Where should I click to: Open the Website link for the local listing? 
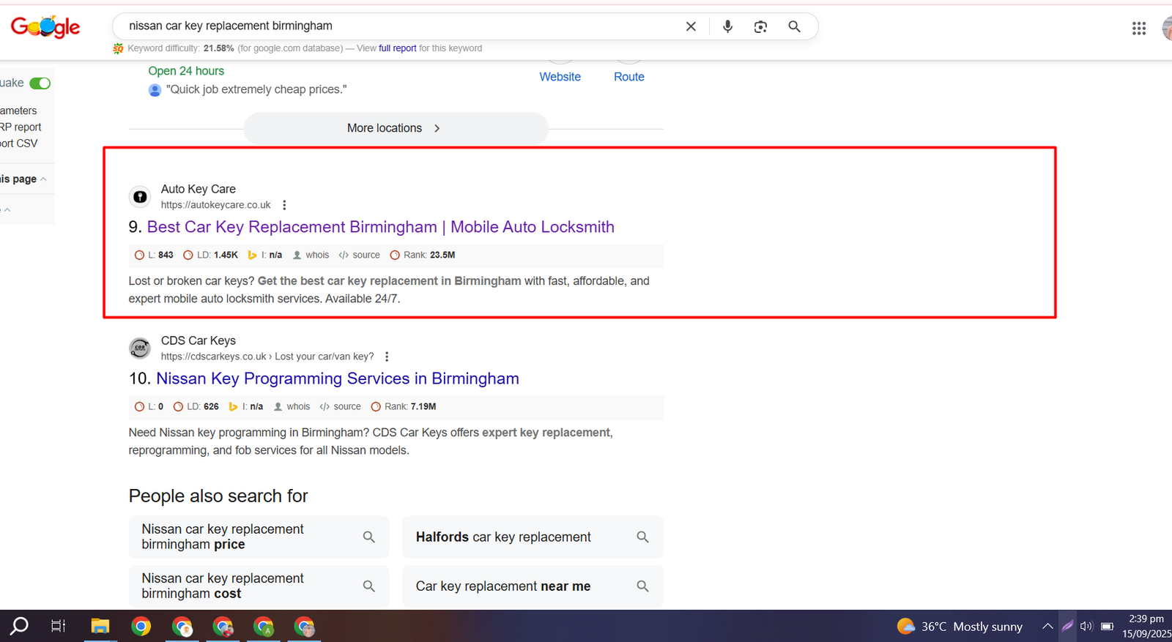[560, 77]
